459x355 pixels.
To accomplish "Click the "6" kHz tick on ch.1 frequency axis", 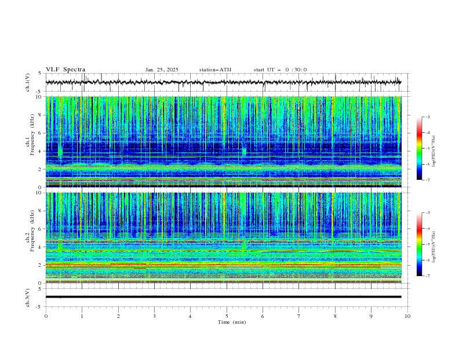I will (41, 133).
